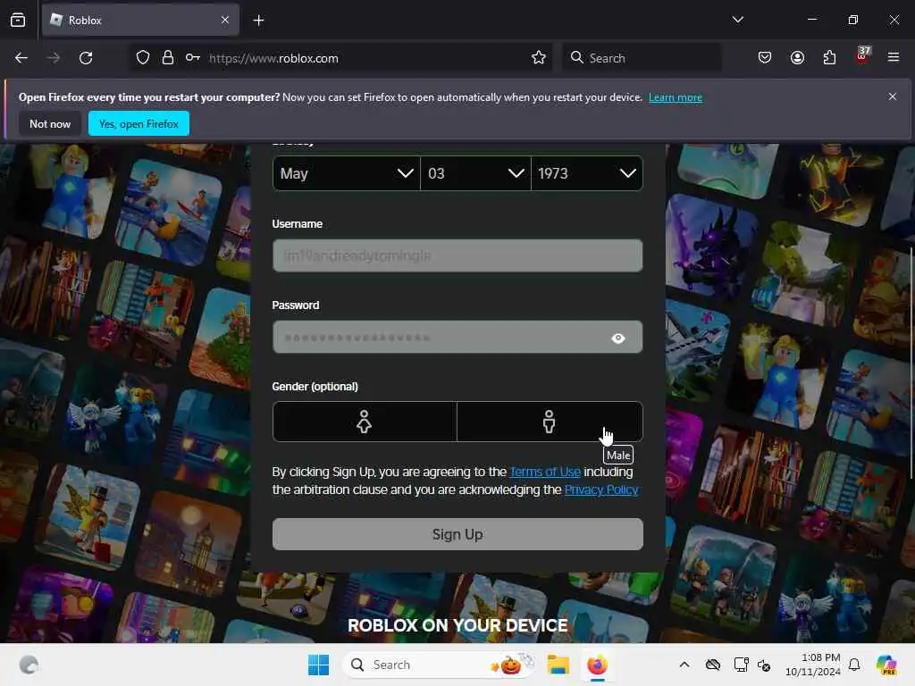Open the Terms of Use link
The height and width of the screenshot is (686, 915).
click(545, 472)
